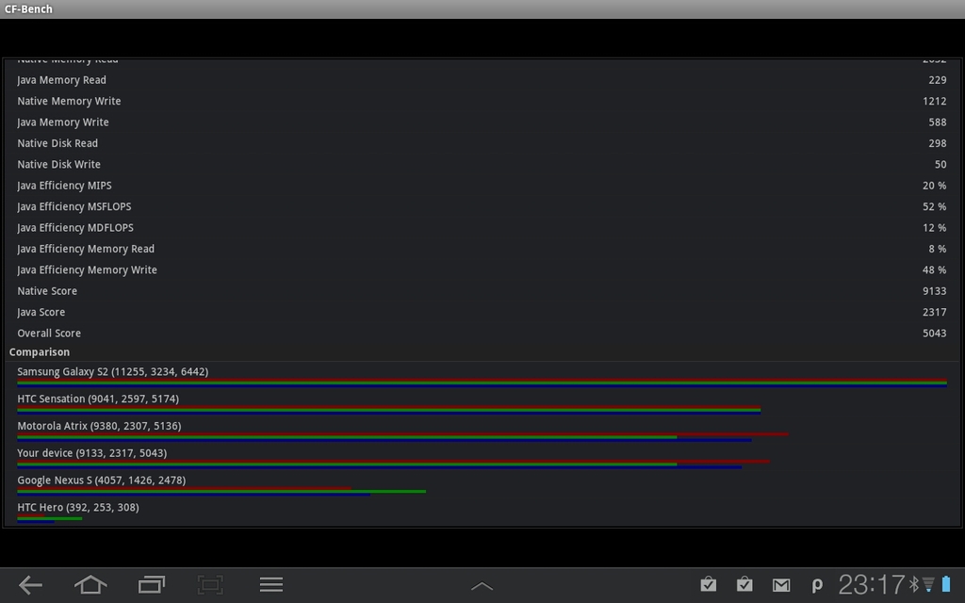Select the rho app icon in status bar
The height and width of the screenshot is (603, 965).
click(816, 584)
